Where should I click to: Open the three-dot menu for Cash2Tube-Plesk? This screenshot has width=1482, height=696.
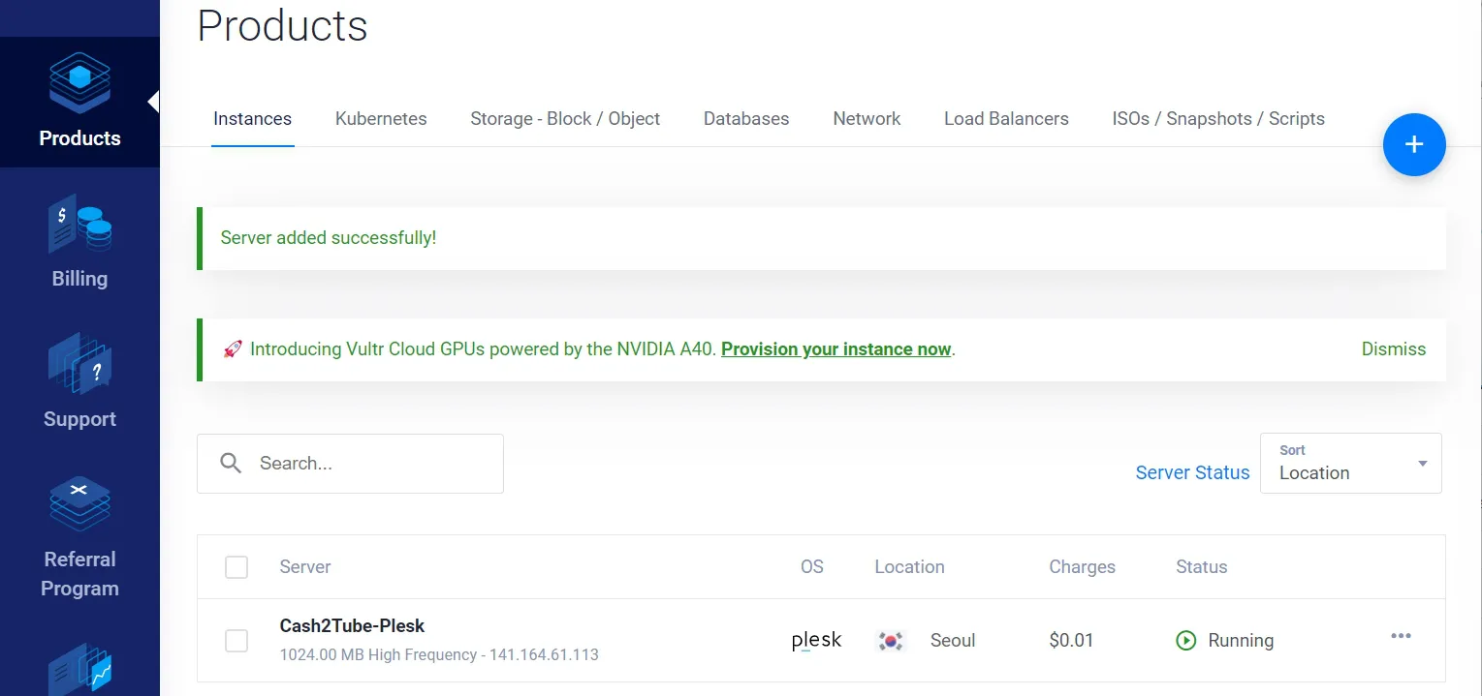tap(1401, 636)
